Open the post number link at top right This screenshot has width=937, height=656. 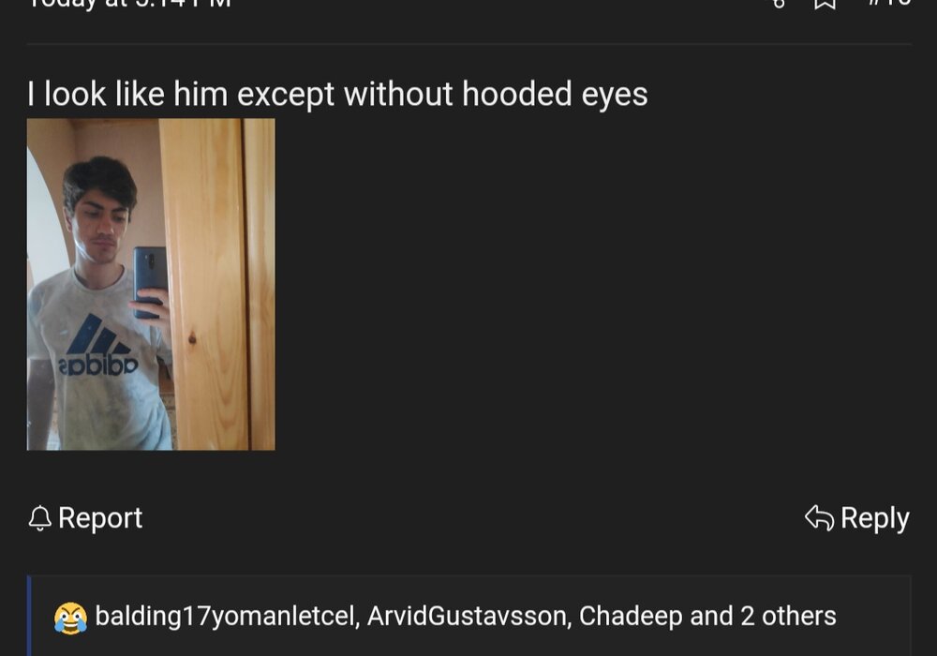[890, 3]
